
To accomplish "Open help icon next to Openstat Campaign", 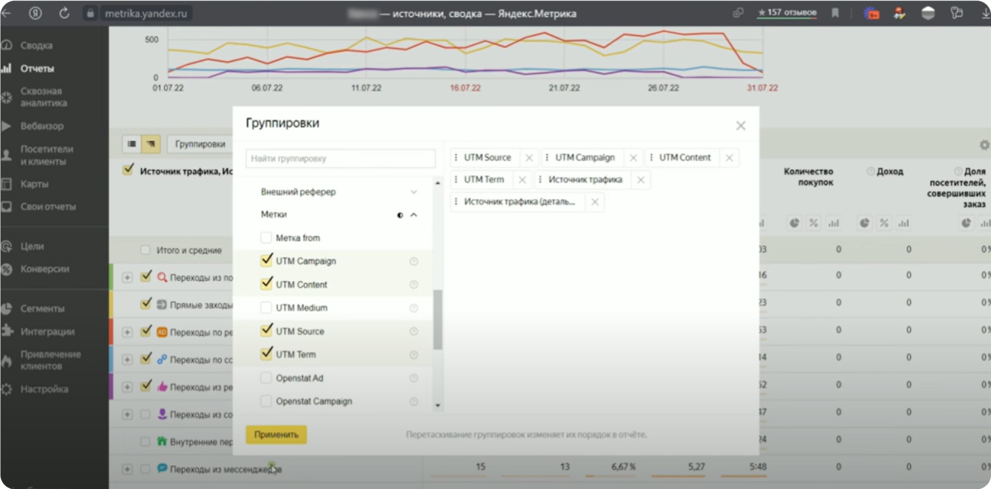I will pos(413,401).
